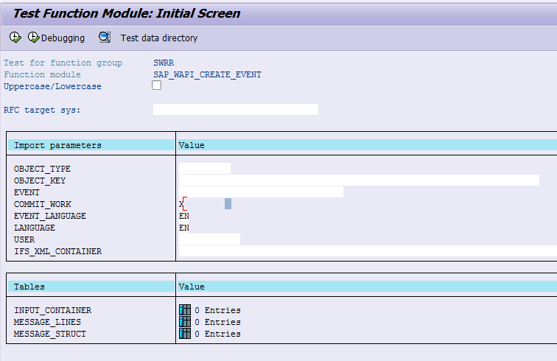Click the 'Uppercase/Lowercase' label text
557x361 pixels.
(x=52, y=86)
